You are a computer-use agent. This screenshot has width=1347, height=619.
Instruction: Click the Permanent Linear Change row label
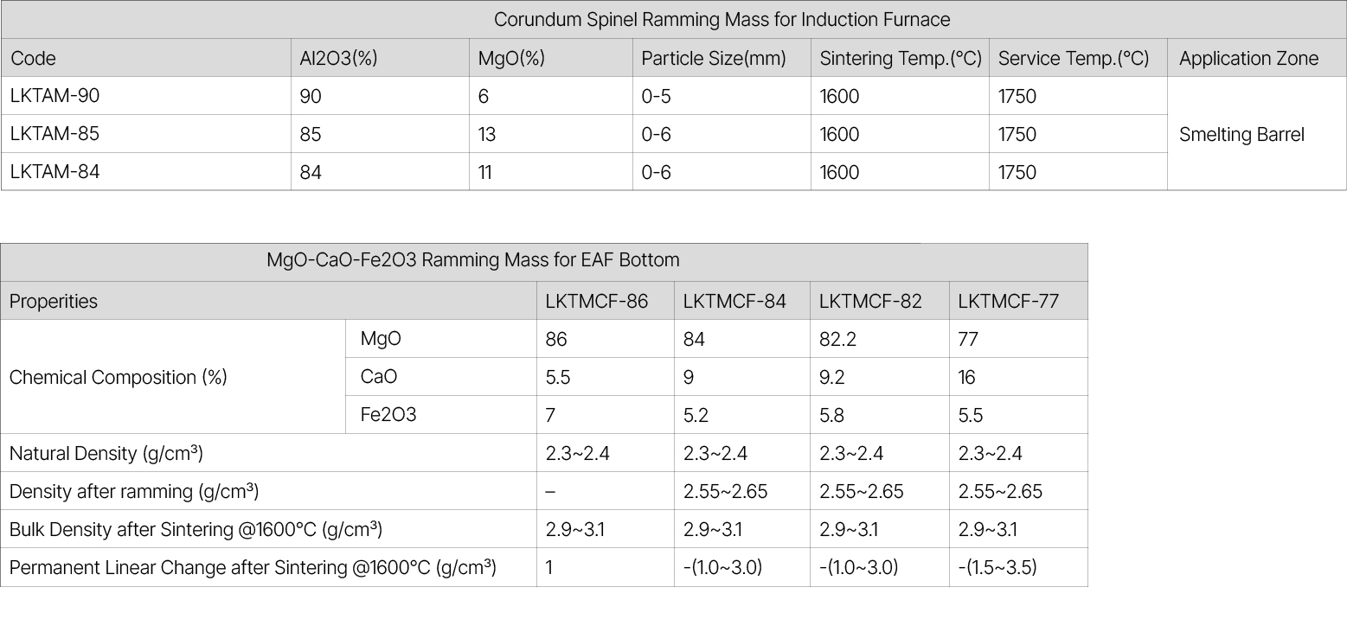(253, 567)
